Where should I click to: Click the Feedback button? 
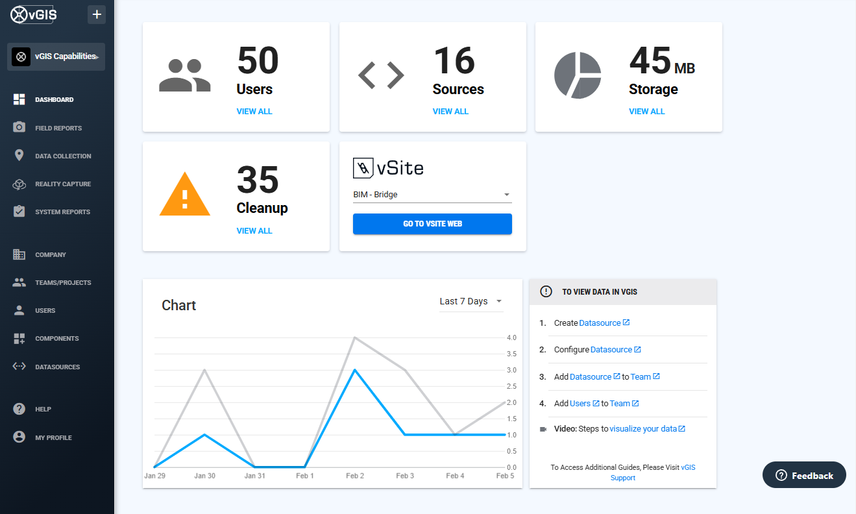(x=804, y=475)
